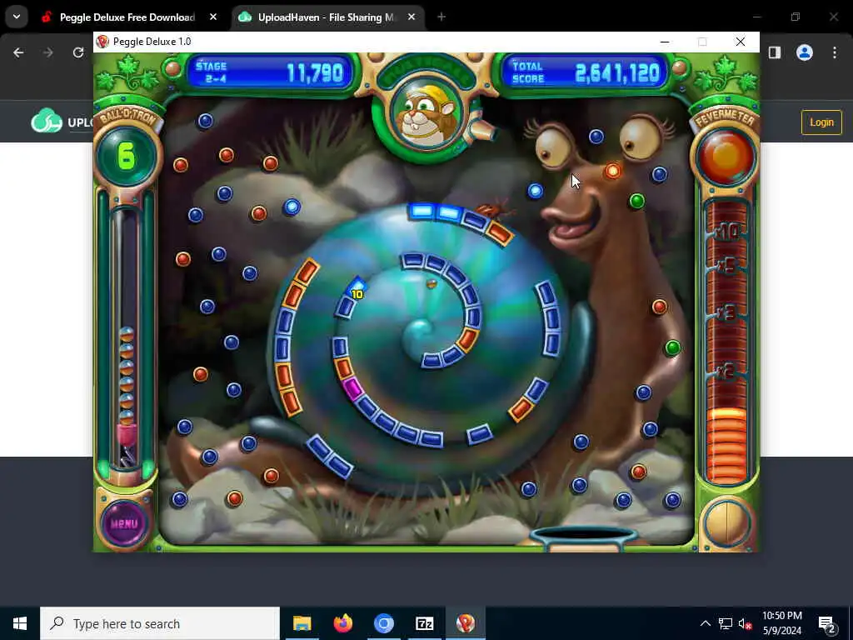The image size is (853, 640).
Task: Click the Peggle Deluxe 1.0 window icon
Action: pyautogui.click(x=102, y=42)
